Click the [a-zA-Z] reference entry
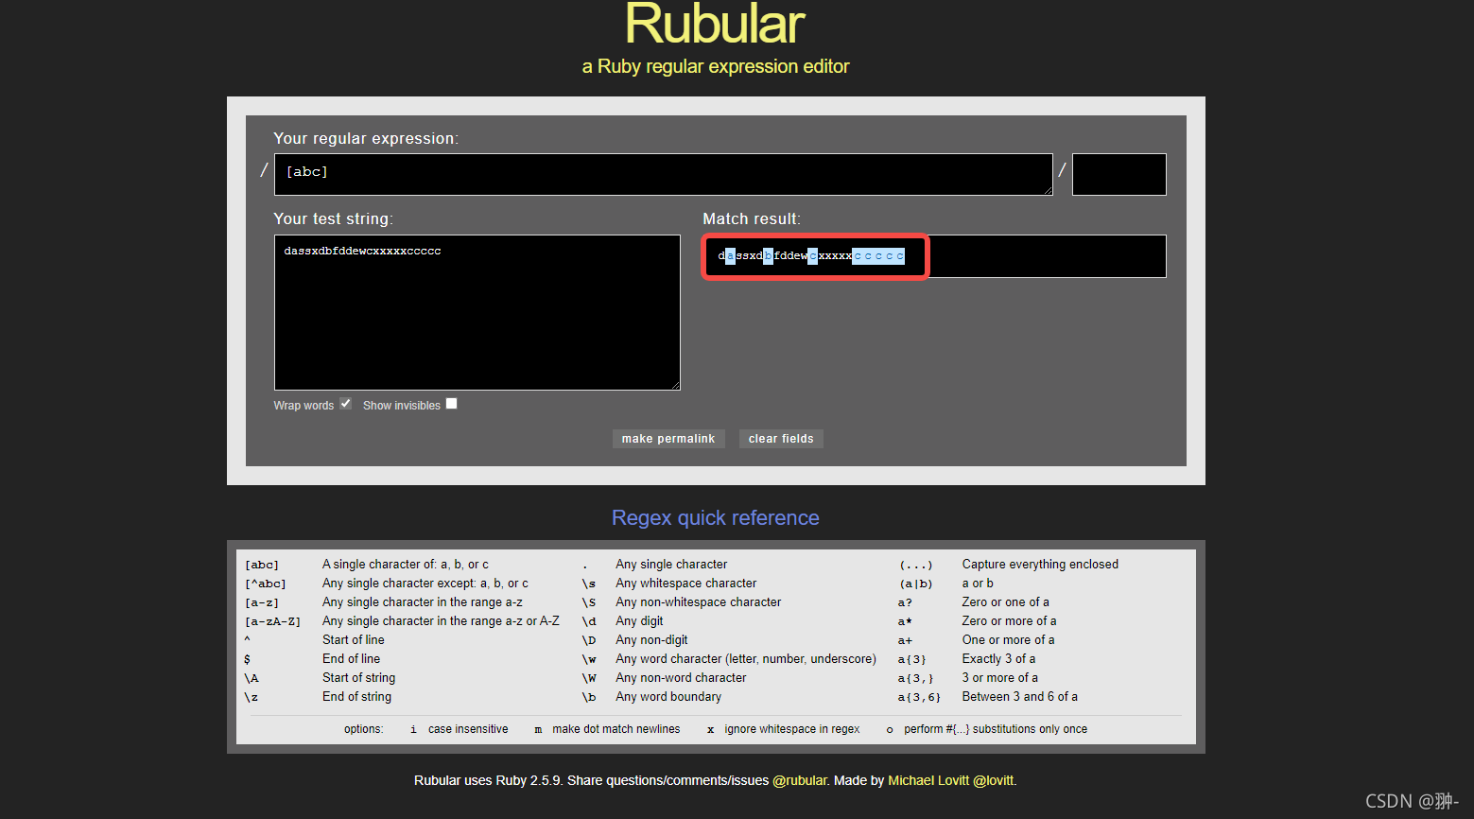This screenshot has height=819, width=1474. point(273,621)
